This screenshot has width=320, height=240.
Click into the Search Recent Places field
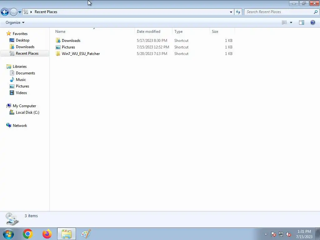[279, 12]
